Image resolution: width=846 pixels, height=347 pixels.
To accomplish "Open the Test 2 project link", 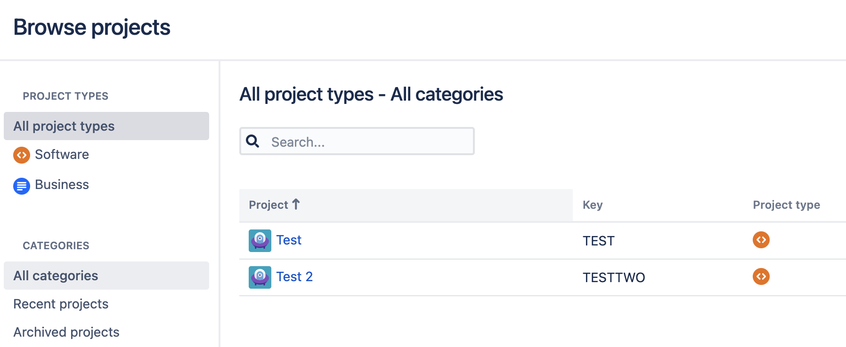I will 294,276.
